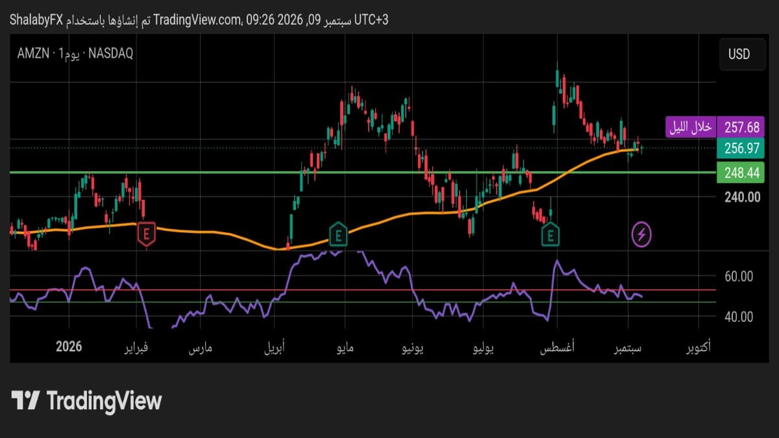779x438 pixels.
Task: Click the يونيو month label
Action: [414, 348]
